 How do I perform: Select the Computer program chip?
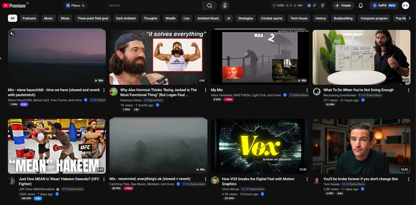point(374,18)
